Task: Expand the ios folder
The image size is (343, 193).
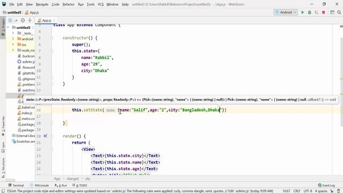Action: pos(13,44)
